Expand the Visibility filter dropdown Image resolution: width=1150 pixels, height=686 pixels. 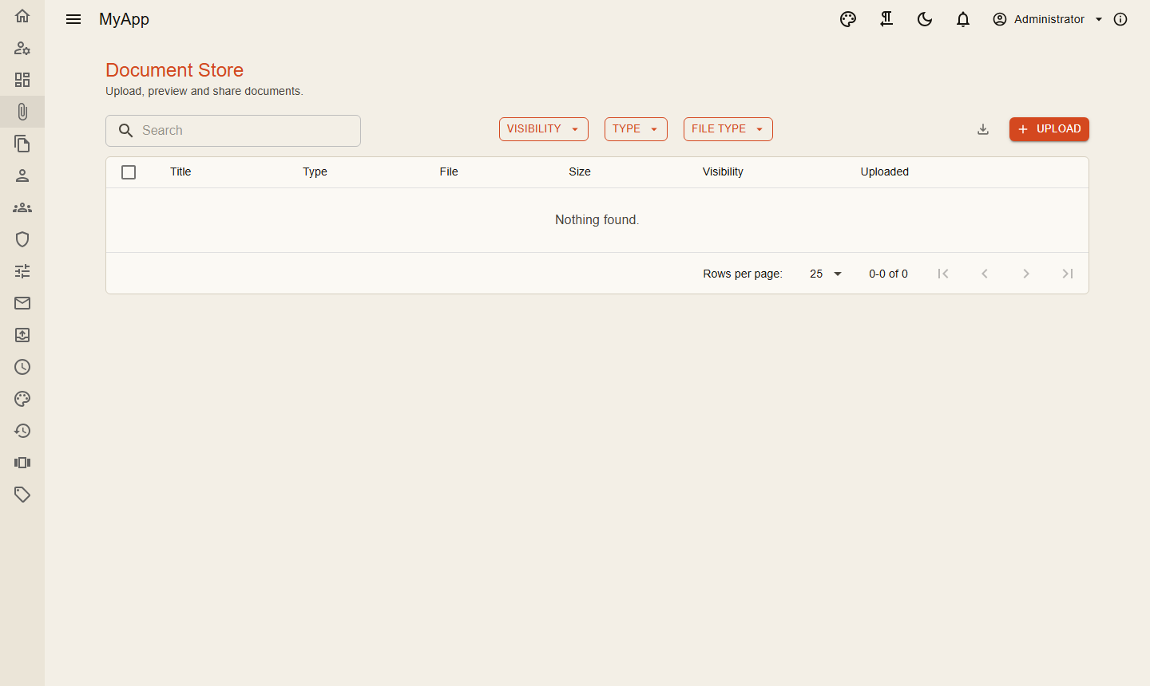coord(544,129)
